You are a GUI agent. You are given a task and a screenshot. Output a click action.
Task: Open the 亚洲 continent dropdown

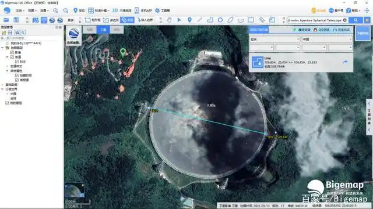275,39
